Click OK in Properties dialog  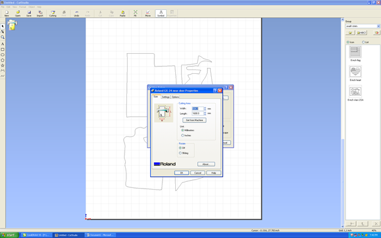181,173
